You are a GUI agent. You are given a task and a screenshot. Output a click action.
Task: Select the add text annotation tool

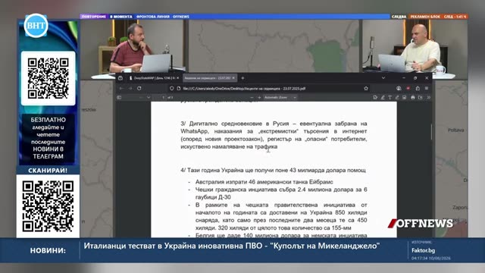(x=390, y=98)
